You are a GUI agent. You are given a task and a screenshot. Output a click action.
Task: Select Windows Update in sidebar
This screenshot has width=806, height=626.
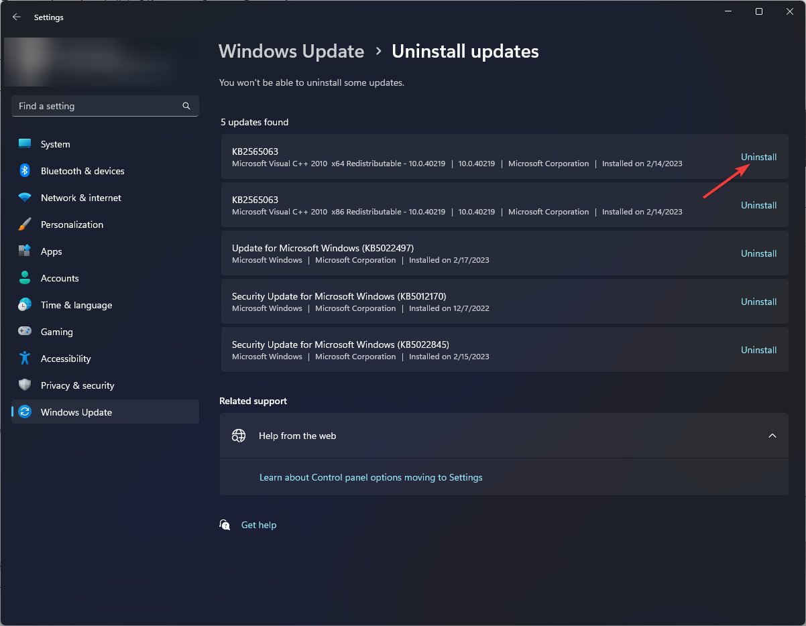click(105, 412)
